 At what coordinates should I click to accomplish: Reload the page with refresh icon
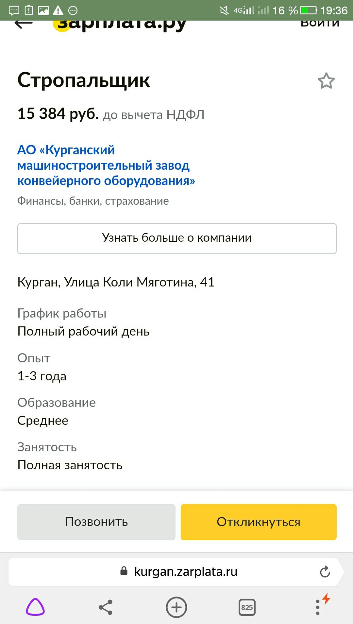click(x=325, y=572)
